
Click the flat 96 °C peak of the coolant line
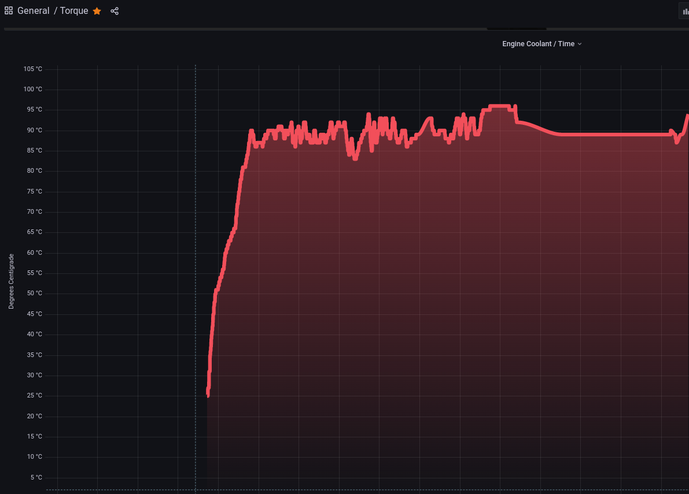click(x=499, y=106)
